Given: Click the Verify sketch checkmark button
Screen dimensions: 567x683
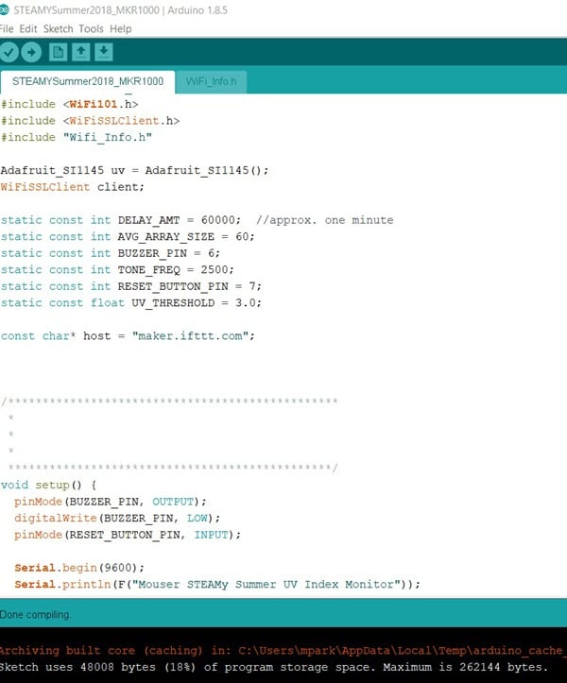Looking at the screenshot, I should click(10, 52).
